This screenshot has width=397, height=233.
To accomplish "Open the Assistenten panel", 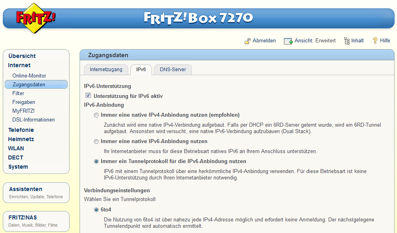I will click(36, 193).
